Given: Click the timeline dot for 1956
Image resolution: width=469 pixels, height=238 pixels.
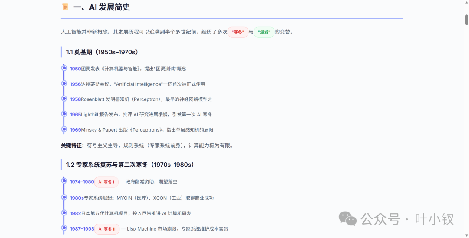Looking at the screenshot, I should point(64,83).
